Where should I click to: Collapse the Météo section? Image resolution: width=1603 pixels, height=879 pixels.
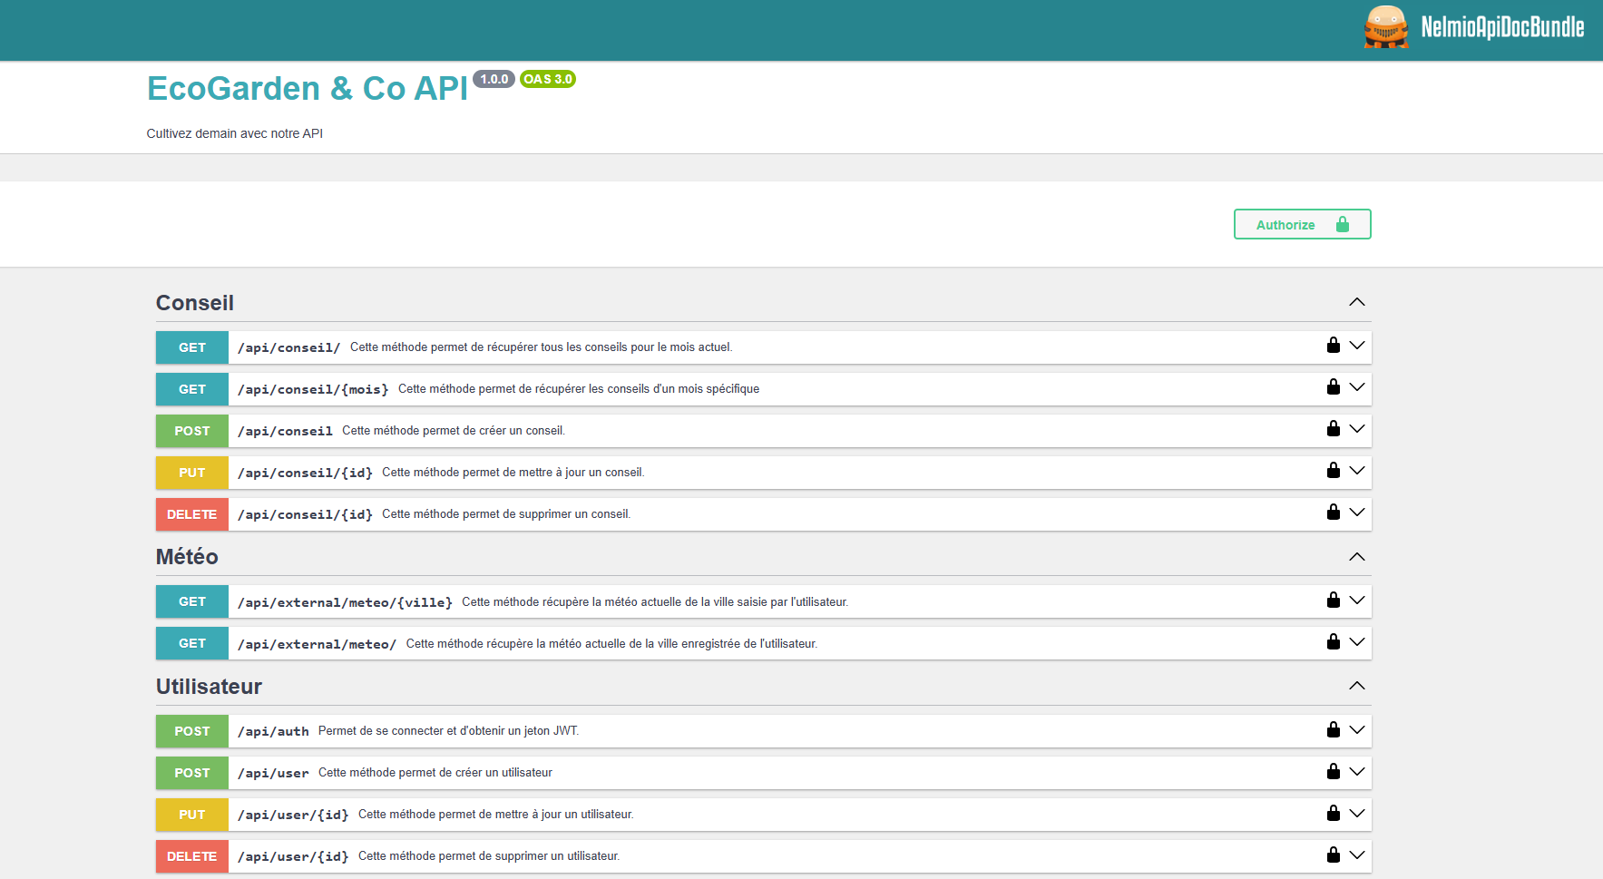tap(1356, 557)
